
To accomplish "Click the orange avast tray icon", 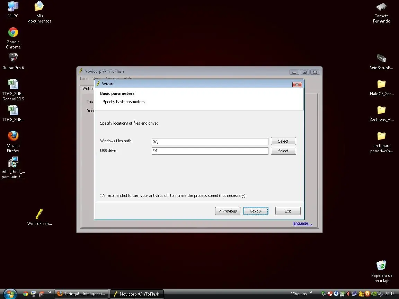I will click(x=367, y=294).
